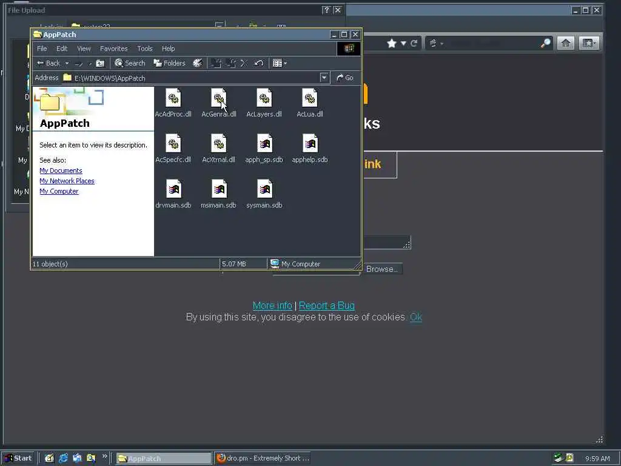Open the My Documents link
This screenshot has width=621, height=466.
coord(61,171)
